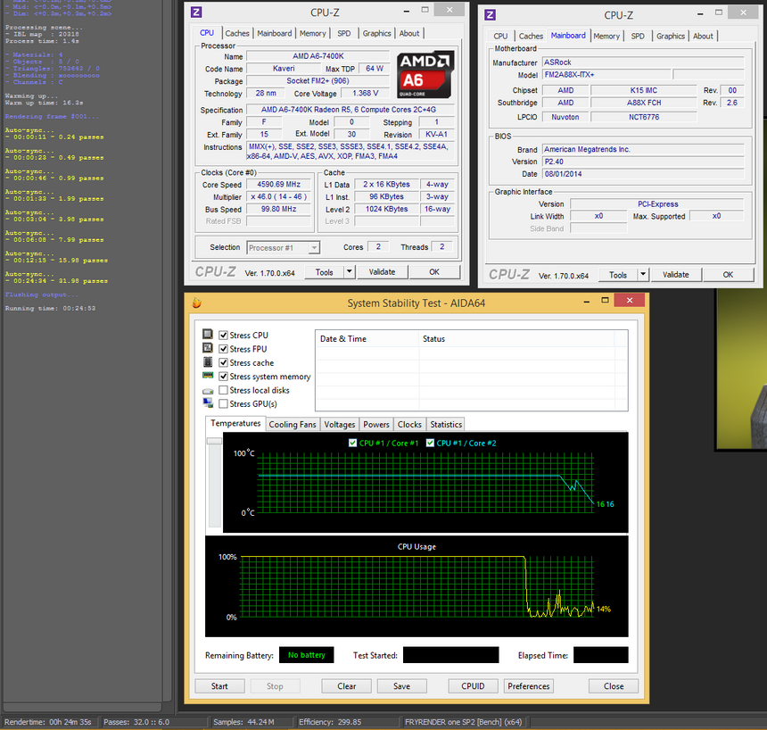Click the monitor icon beside Stress GPU(s)
Image resolution: width=767 pixels, height=730 pixels.
coord(208,404)
